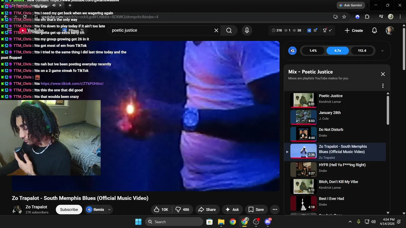406x228 pixels.
Task: Like the video (10K)
Action: coord(161,209)
